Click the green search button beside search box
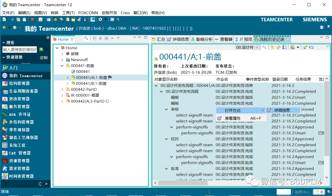The height and width of the screenshot is (196, 332). (x=41, y=49)
